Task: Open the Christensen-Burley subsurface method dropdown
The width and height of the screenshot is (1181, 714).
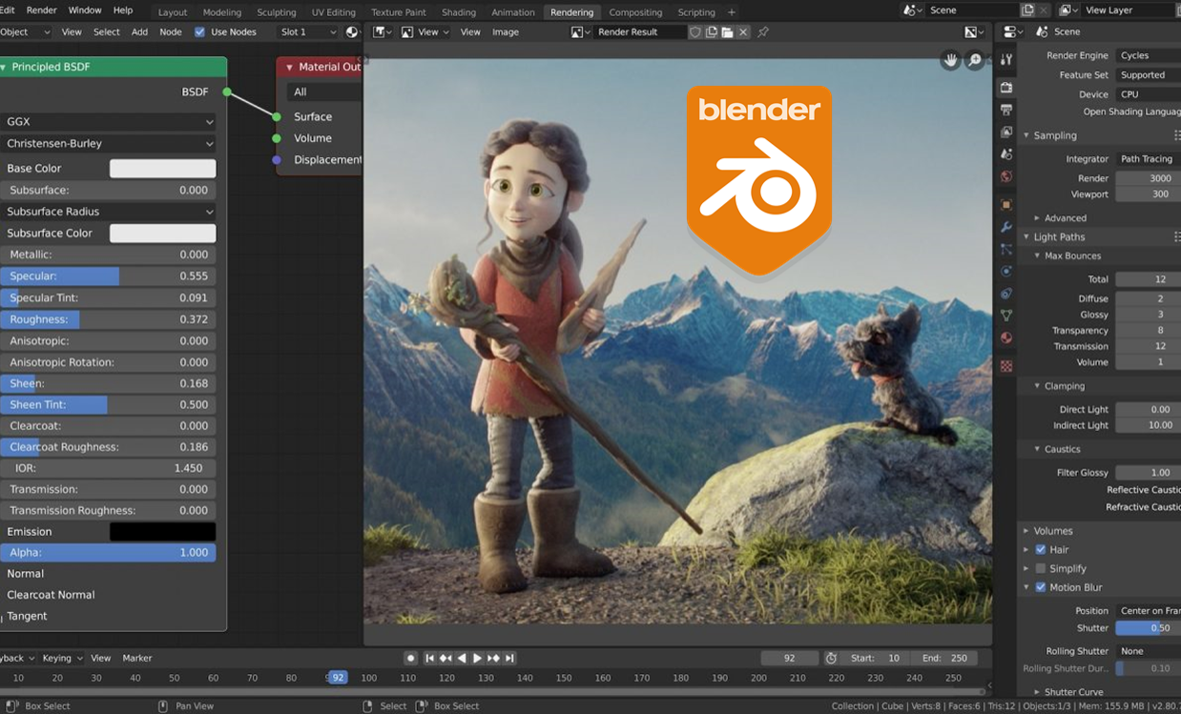Action: (110, 144)
